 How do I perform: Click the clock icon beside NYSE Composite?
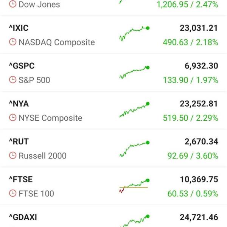click(13, 118)
